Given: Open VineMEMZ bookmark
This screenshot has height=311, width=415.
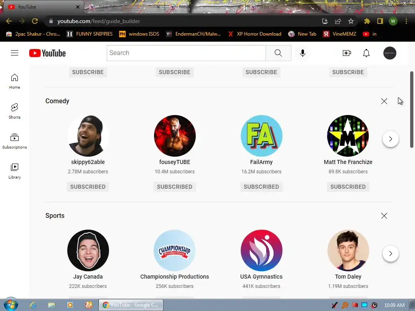Looking at the screenshot, I should (340, 34).
